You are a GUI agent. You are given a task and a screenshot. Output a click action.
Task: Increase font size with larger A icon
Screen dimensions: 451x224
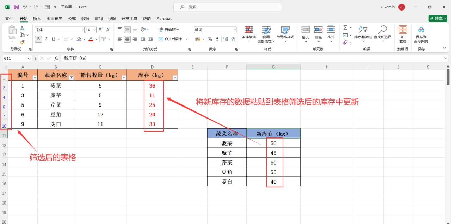click(x=101, y=30)
